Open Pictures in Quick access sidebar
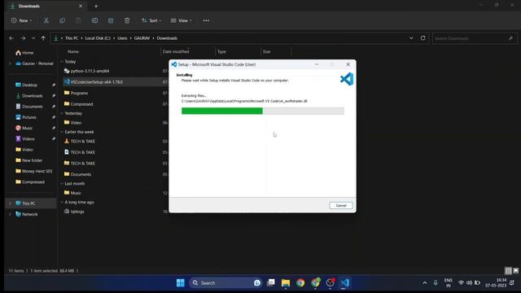The width and height of the screenshot is (521, 293). click(25, 117)
